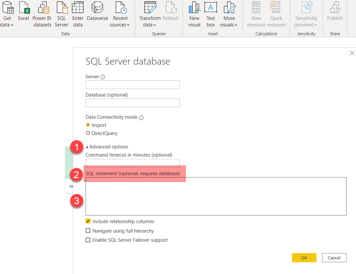Image resolution: width=356 pixels, height=274 pixels.
Task: Expand the More visuals menu
Action: click(229, 14)
